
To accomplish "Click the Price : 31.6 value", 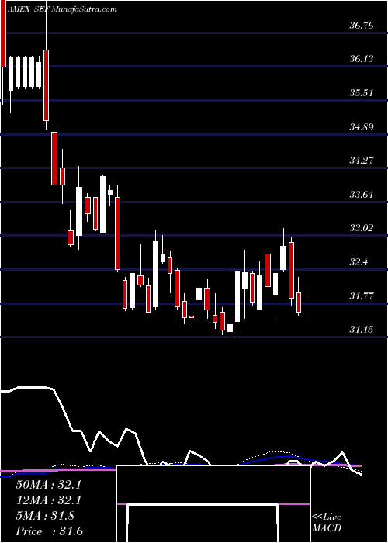I will [x=49, y=531].
